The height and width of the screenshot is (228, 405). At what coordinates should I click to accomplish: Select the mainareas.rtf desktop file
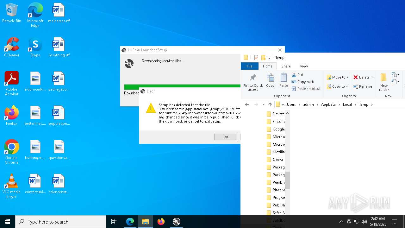[59, 13]
